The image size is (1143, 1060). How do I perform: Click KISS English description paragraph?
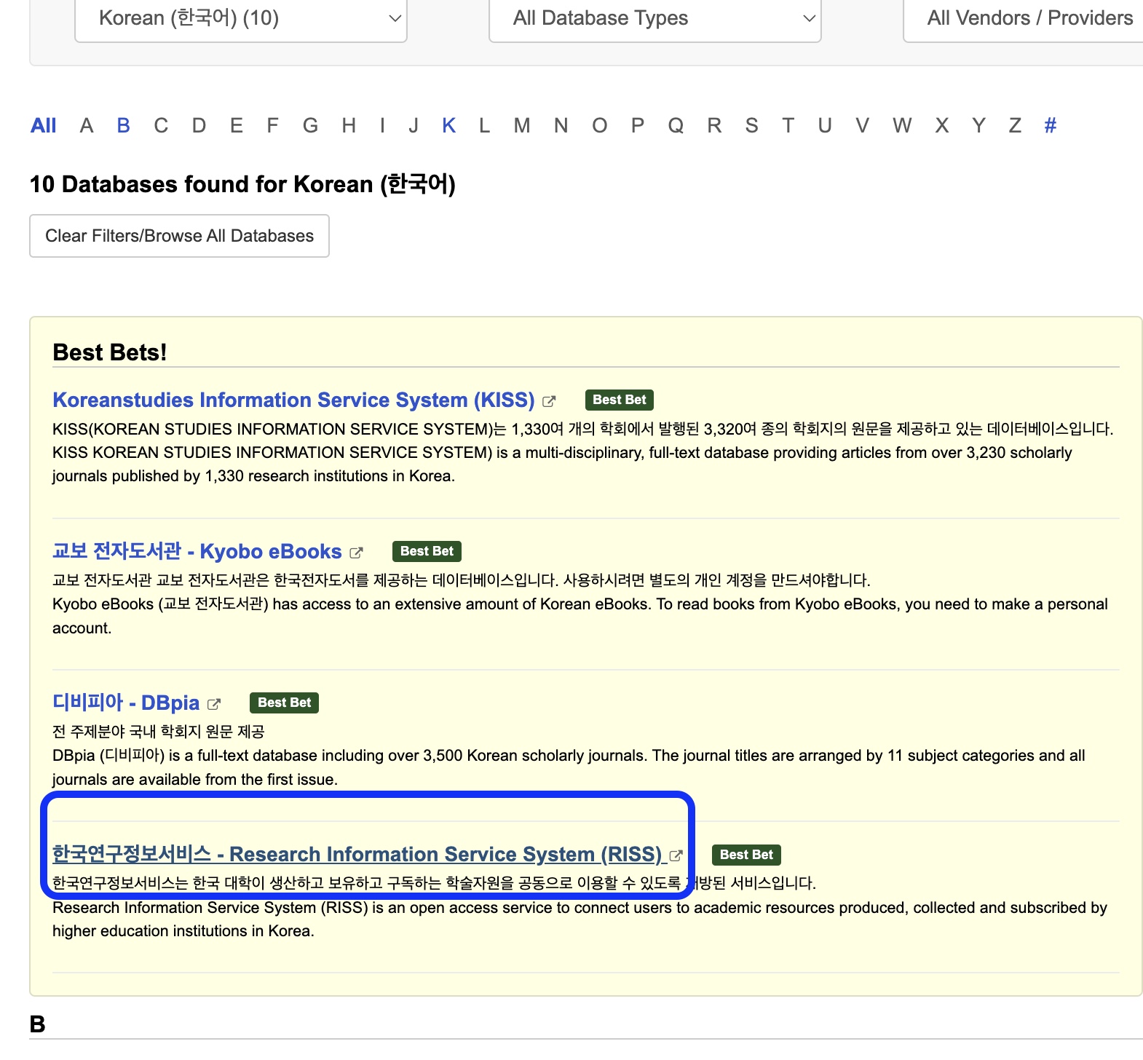tap(562, 464)
